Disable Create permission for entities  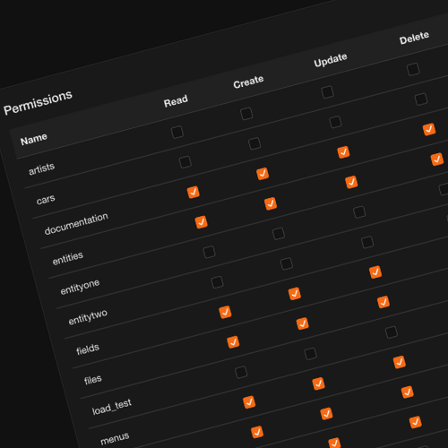point(271,203)
